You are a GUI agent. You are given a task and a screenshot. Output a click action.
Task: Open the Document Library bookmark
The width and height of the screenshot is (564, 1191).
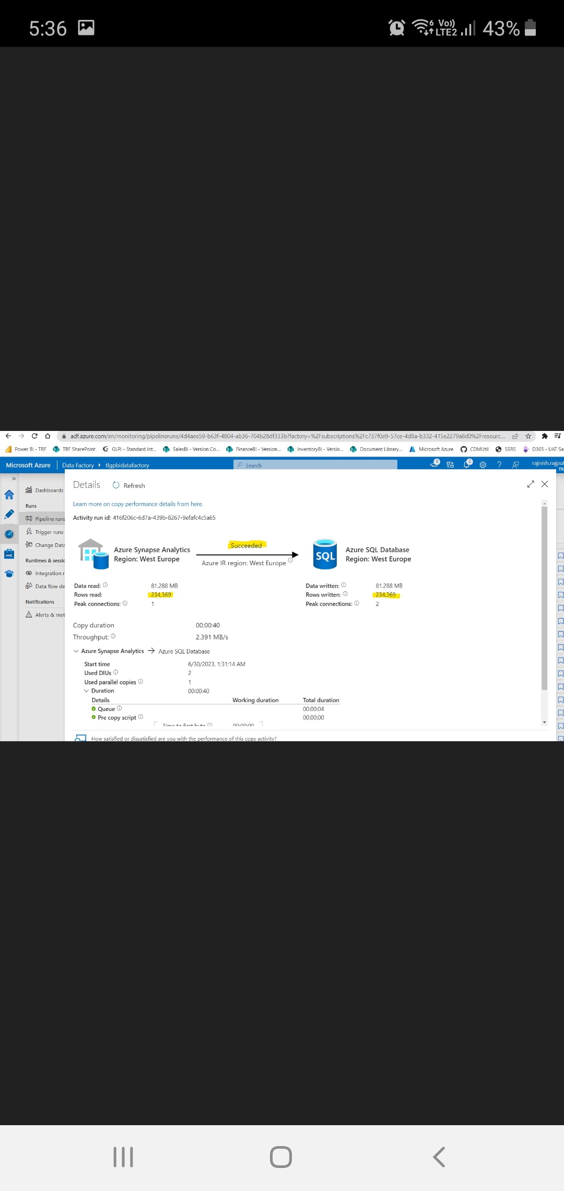(376, 449)
